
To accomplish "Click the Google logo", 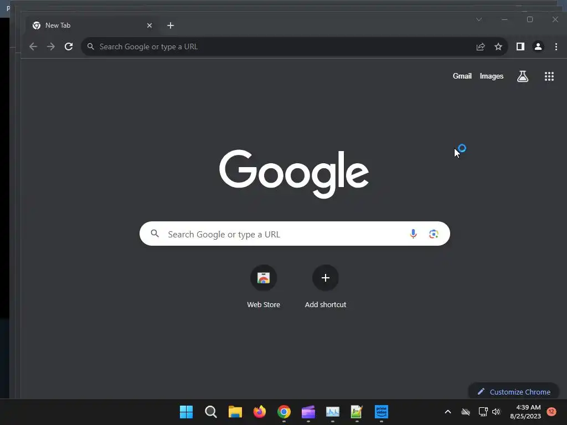I will click(294, 174).
